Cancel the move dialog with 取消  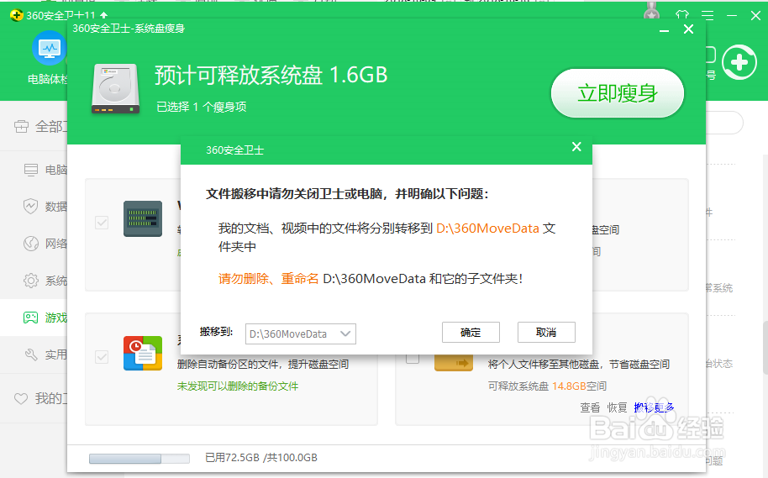tap(546, 333)
